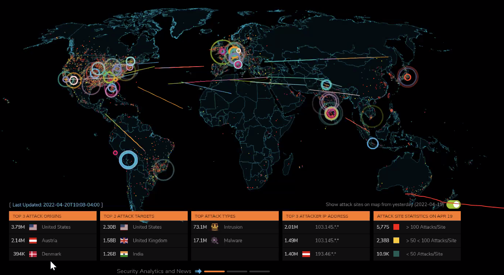The image size is (504, 275).
Task: Click the blue arrow beside Security Analytics and News
Action: pyautogui.click(x=198, y=271)
